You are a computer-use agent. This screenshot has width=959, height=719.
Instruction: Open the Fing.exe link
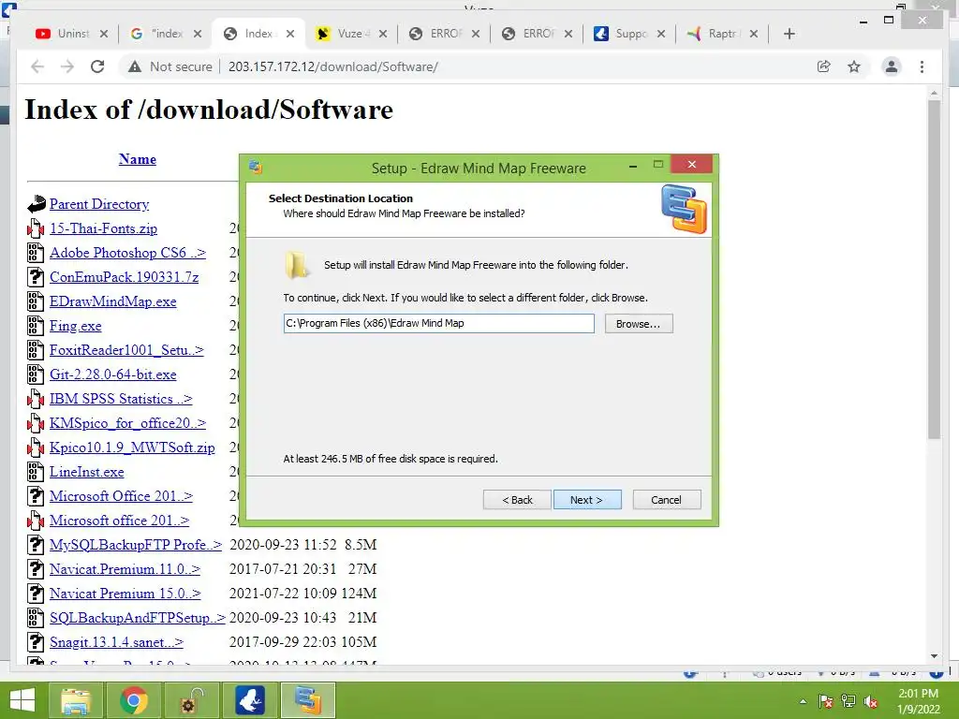coord(75,326)
